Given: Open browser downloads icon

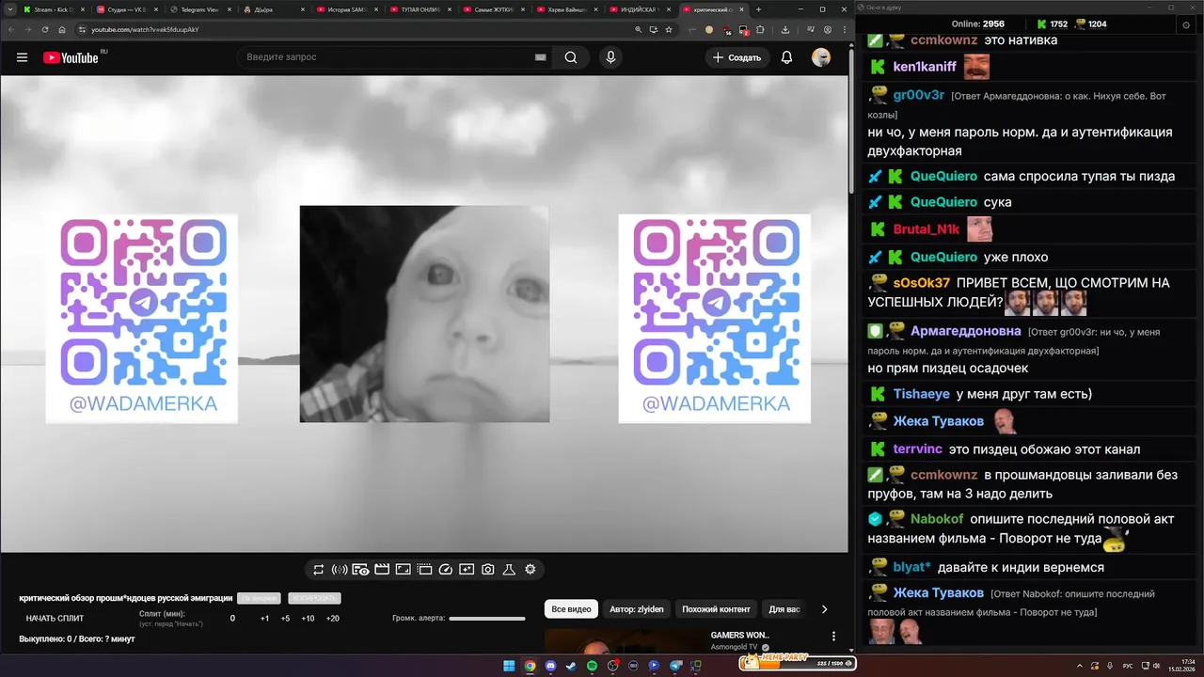Looking at the screenshot, I should pos(785,29).
